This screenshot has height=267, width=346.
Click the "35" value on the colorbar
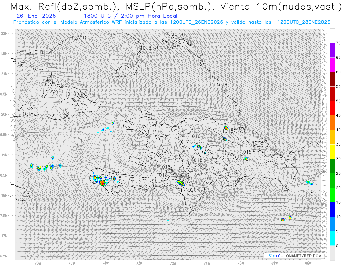tap(338, 144)
